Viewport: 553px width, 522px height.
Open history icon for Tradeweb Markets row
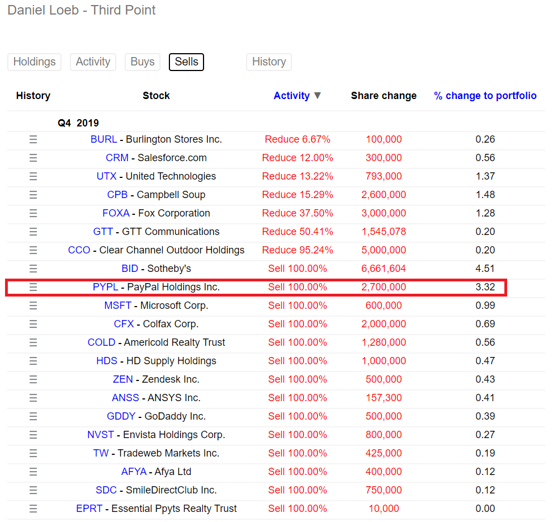click(33, 453)
